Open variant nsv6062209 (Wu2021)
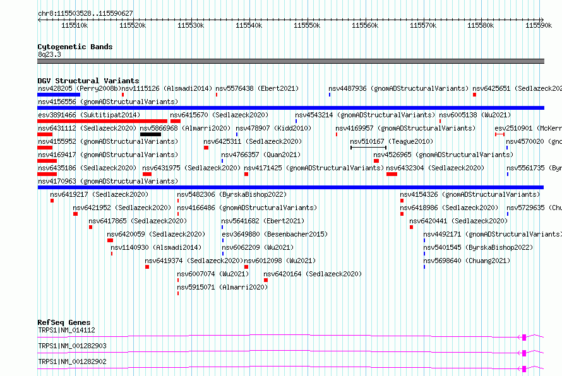The height and width of the screenshot is (376, 562). (258, 247)
